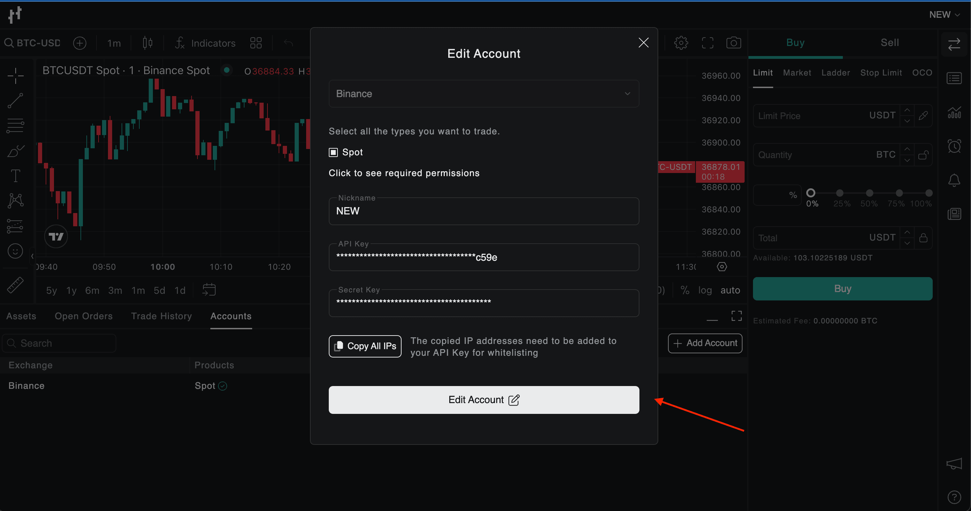Open the Trade History tab
The image size is (971, 511).
point(161,316)
